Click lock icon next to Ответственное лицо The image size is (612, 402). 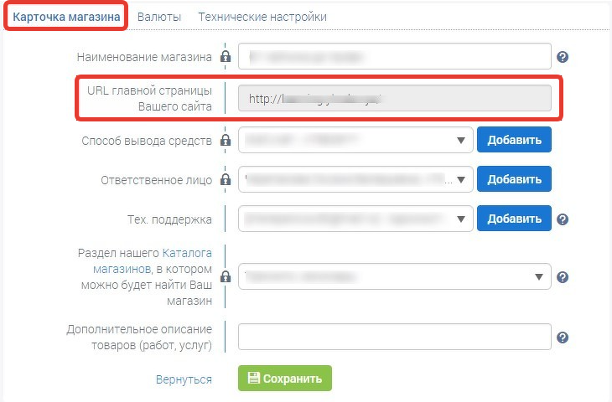(226, 179)
